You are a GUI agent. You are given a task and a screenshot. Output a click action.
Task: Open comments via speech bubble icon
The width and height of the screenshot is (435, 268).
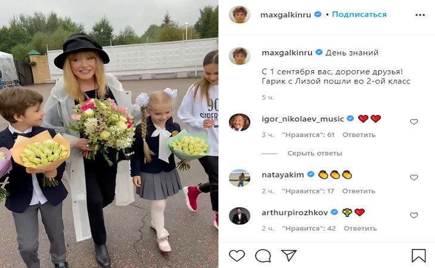pos(263,255)
